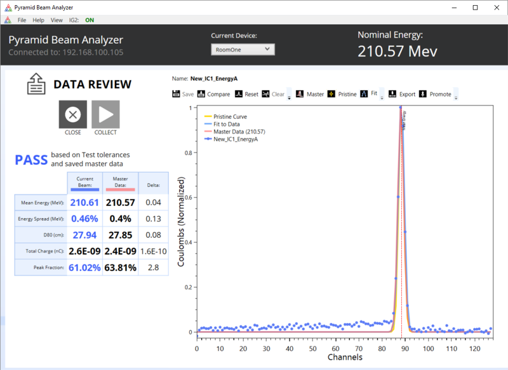The image size is (508, 370).
Task: Toggle the IG2 ON status indicator
Action: [90, 20]
